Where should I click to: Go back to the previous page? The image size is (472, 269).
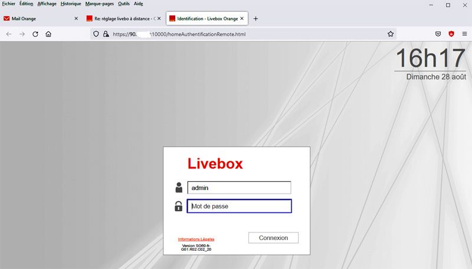click(x=9, y=34)
